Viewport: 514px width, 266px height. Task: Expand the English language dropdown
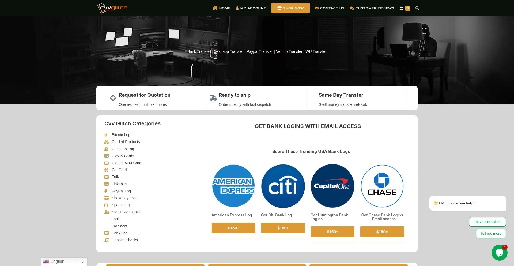[x=64, y=261]
